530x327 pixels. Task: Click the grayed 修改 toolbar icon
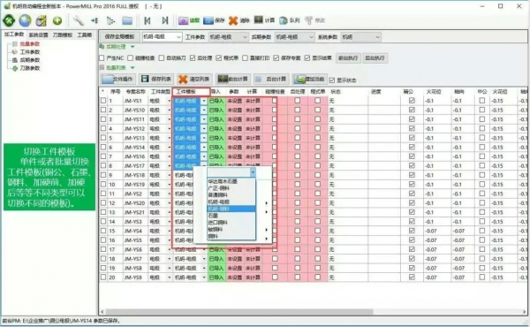(x=308, y=20)
